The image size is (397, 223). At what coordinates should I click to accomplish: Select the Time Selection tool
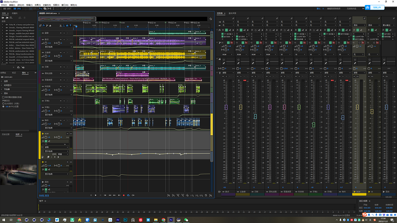point(54,9)
